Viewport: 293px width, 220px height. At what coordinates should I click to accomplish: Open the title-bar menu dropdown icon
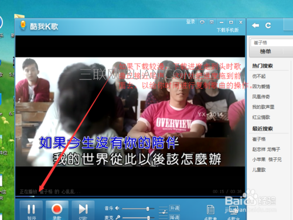coord(212,22)
